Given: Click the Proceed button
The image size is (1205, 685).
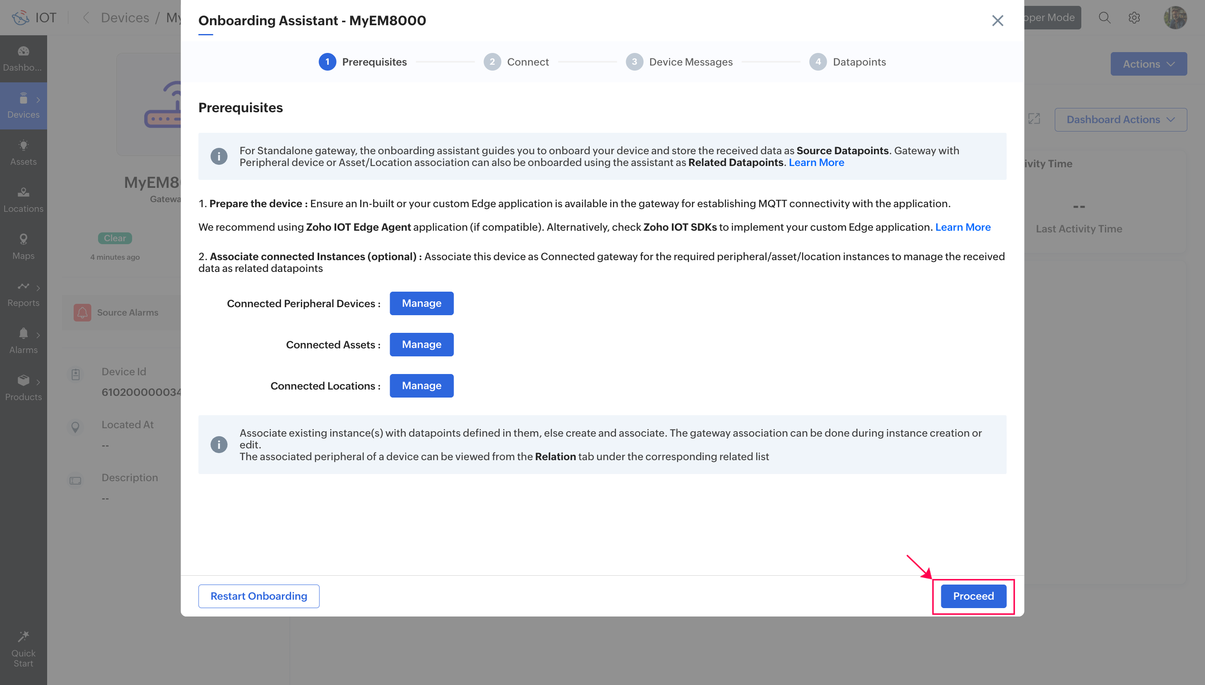Looking at the screenshot, I should [973, 596].
